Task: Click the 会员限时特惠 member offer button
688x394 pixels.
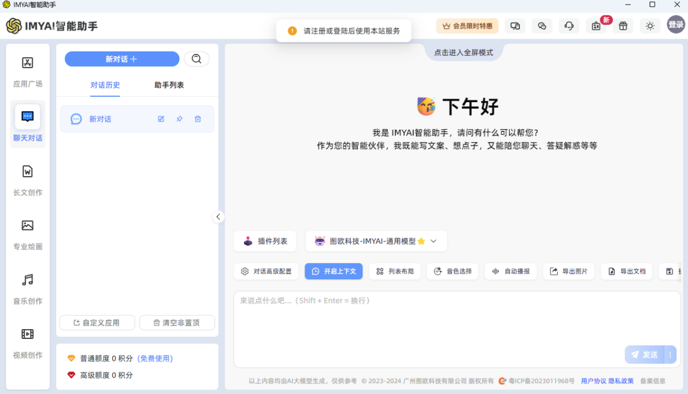Action: tap(467, 26)
